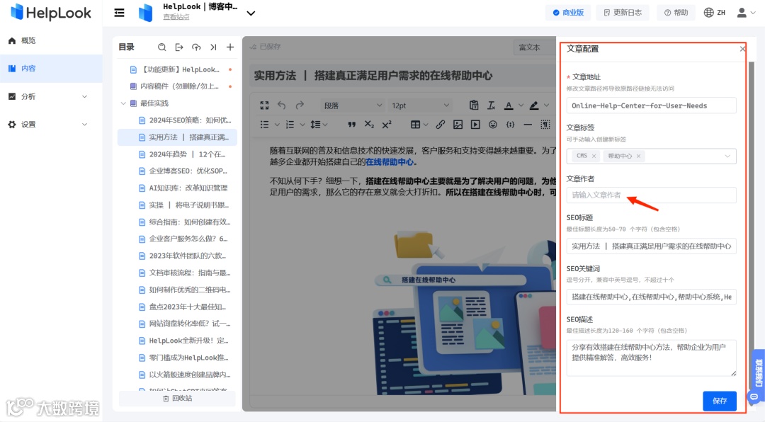Click the 文章作者 author input field
Image resolution: width=765 pixels, height=422 pixels.
point(650,195)
